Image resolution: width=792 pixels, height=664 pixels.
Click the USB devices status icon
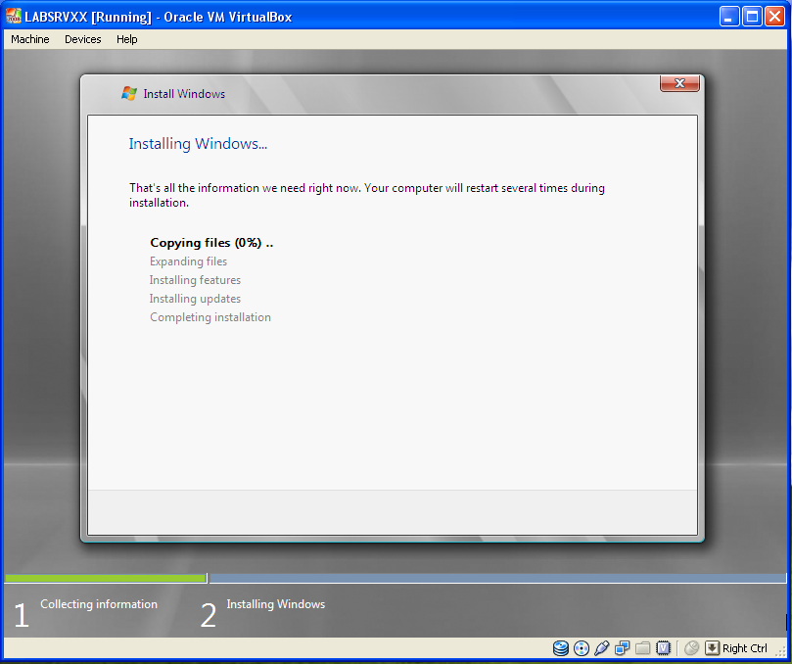tap(601, 647)
